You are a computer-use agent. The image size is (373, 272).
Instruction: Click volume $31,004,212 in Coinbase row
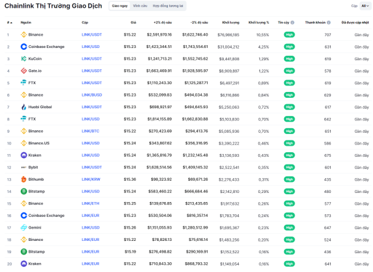(228, 47)
